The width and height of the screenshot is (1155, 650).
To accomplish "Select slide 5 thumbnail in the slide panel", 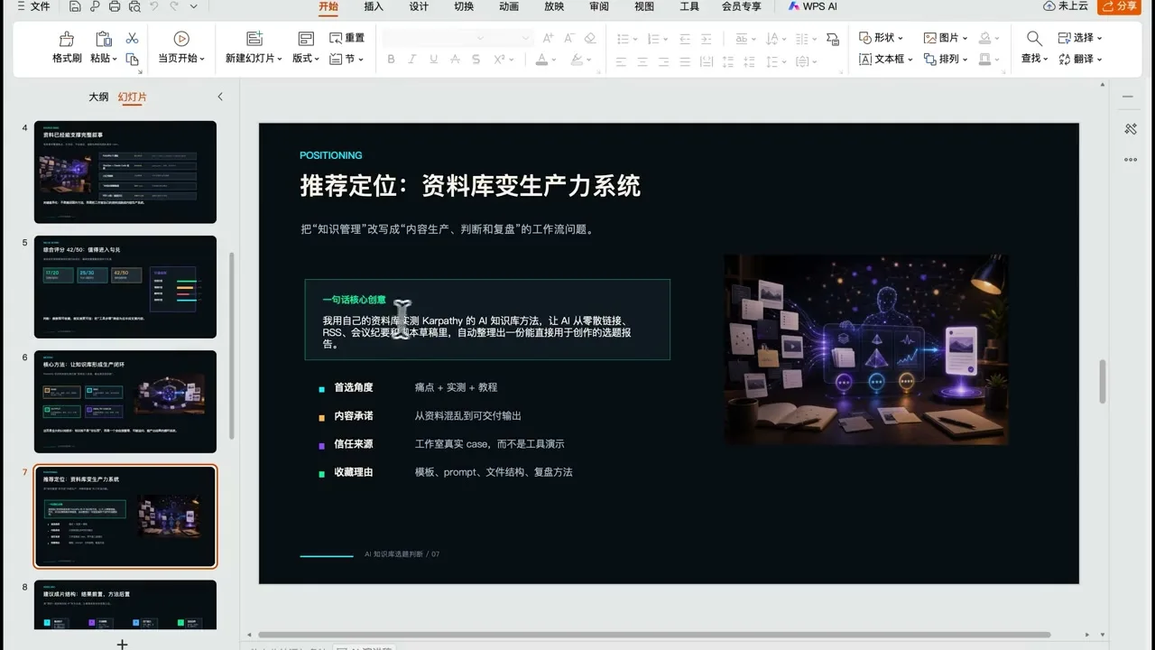I will (125, 287).
